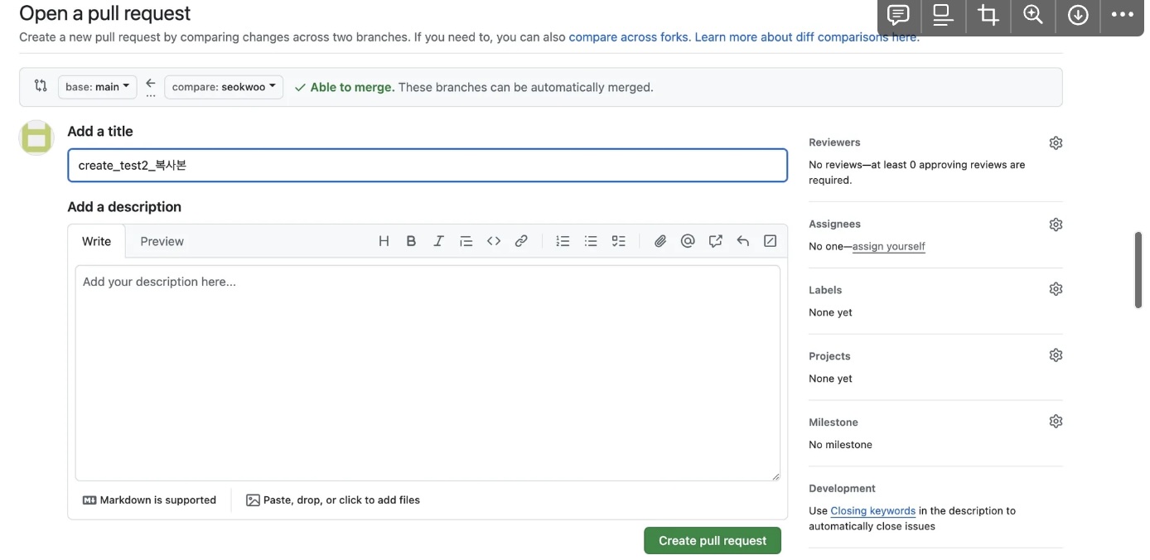
Task: Insert a hyperlink icon
Action: point(521,240)
